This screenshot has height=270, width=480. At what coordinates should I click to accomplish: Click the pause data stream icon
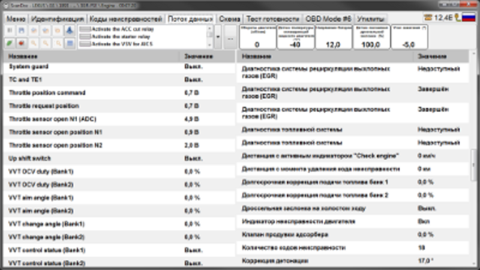coord(10,29)
